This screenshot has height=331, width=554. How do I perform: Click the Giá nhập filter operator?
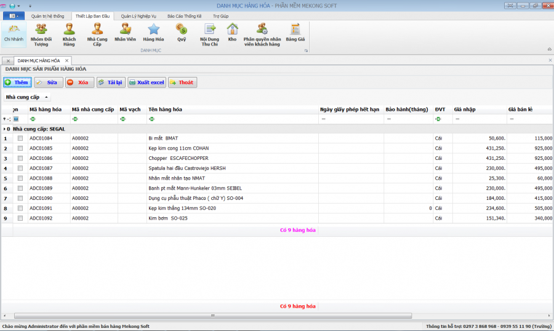[457, 119]
